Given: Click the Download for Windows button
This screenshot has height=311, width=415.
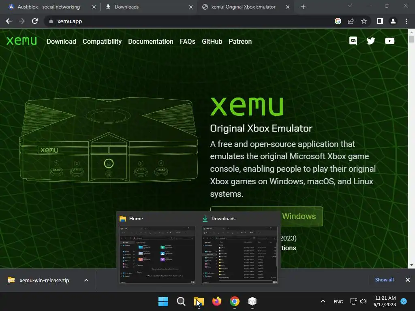Looking at the screenshot, I should (x=302, y=216).
